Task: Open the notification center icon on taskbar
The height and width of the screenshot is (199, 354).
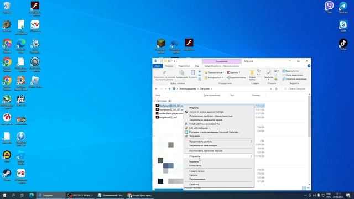Action: coord(348,195)
